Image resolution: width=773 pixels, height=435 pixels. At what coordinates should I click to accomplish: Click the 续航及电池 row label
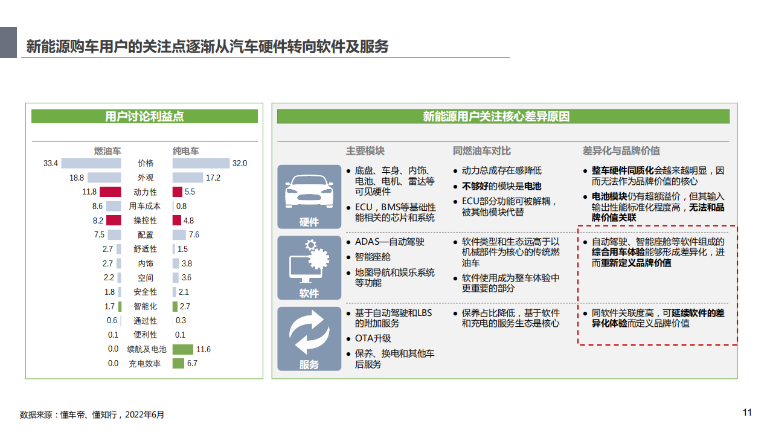(x=146, y=349)
